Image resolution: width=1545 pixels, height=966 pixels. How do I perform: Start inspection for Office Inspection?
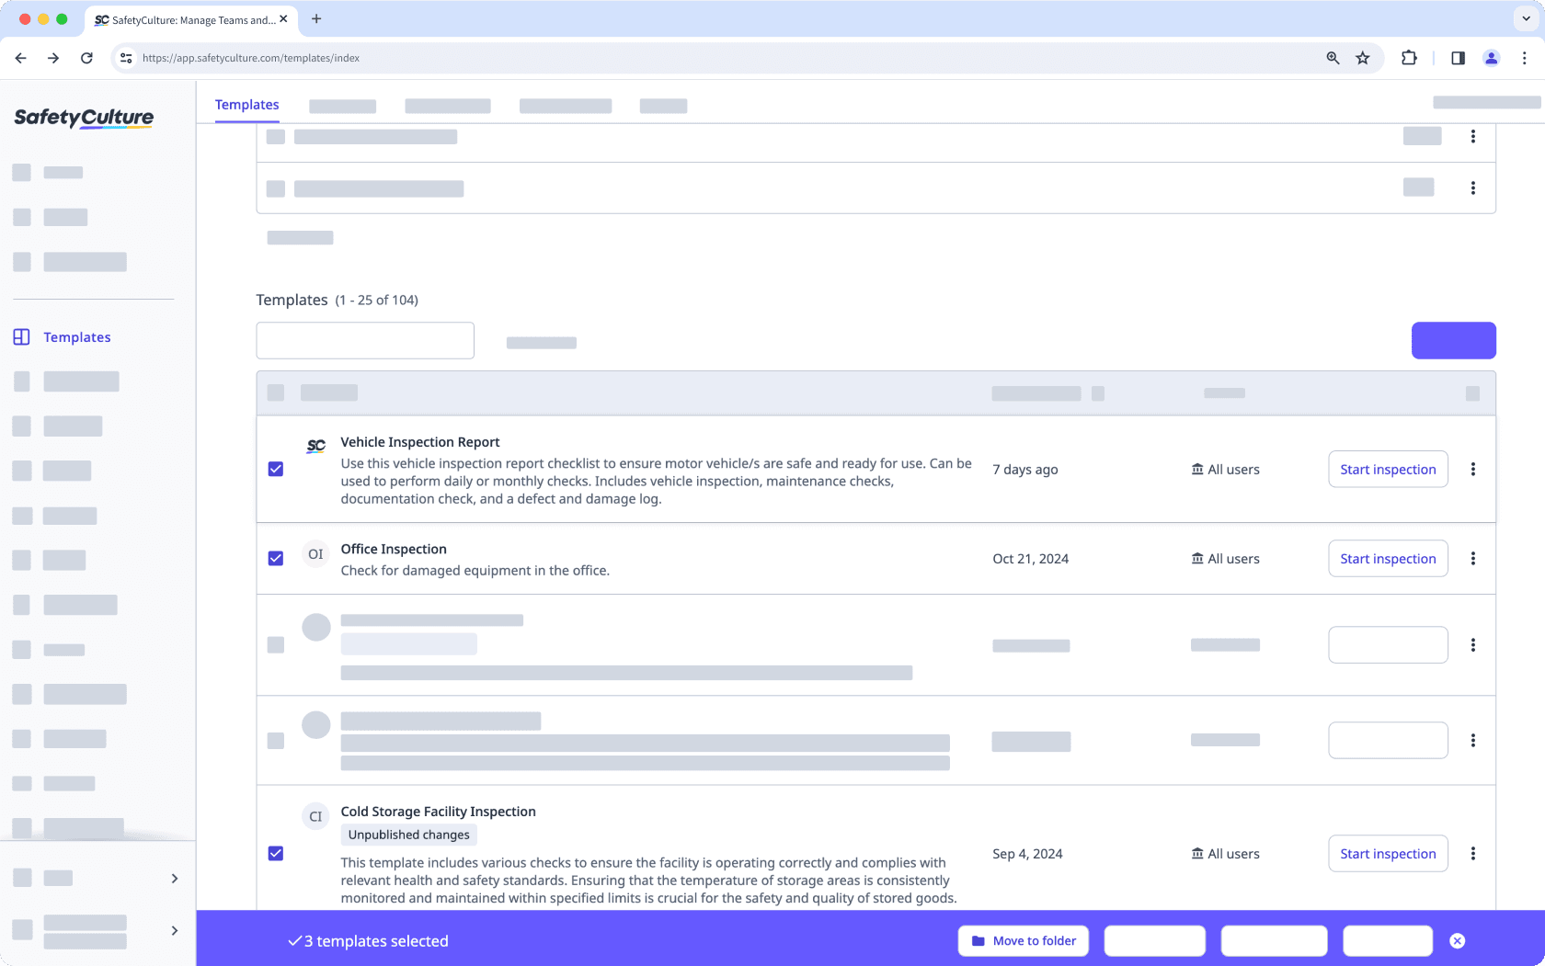[x=1388, y=558]
